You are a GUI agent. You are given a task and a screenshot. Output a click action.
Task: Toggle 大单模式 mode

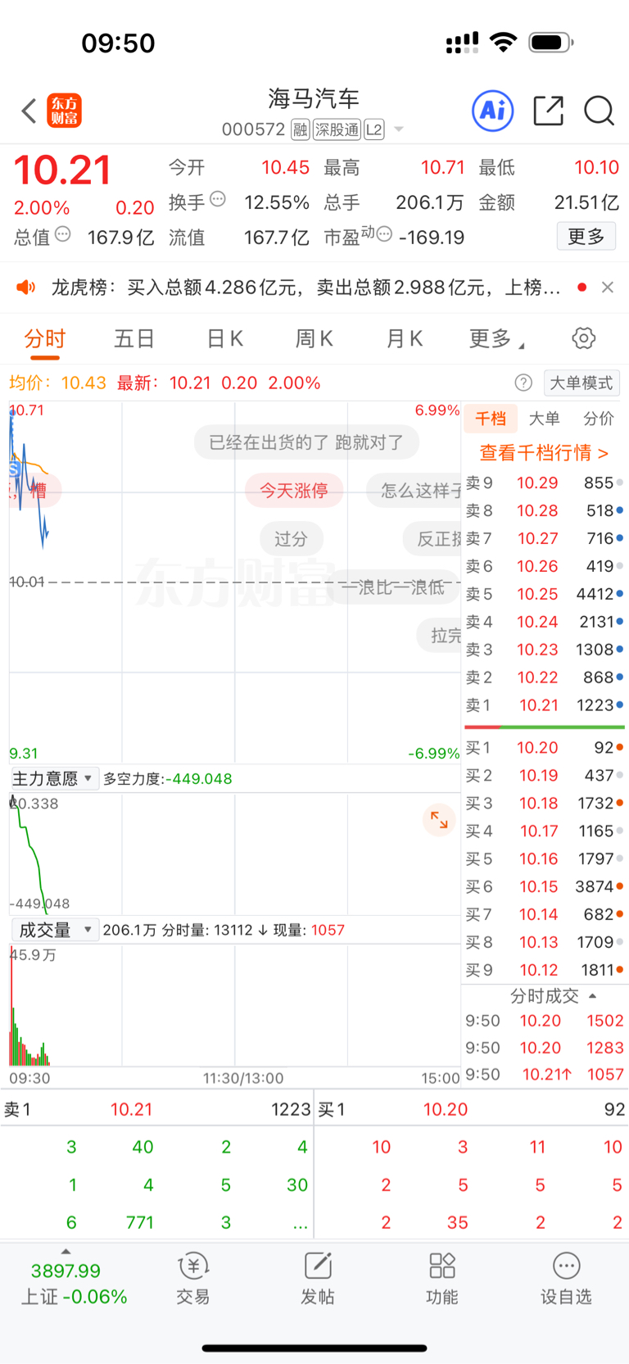tap(581, 383)
